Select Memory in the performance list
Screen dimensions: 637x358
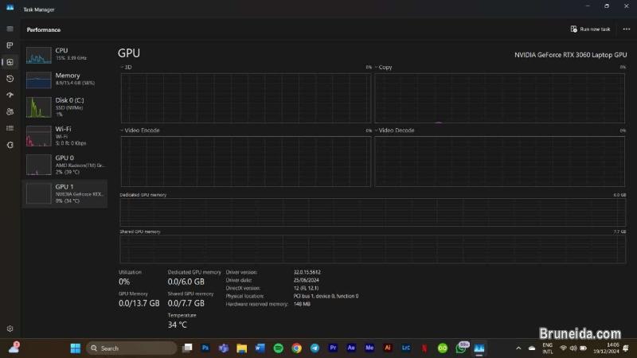(x=64, y=80)
